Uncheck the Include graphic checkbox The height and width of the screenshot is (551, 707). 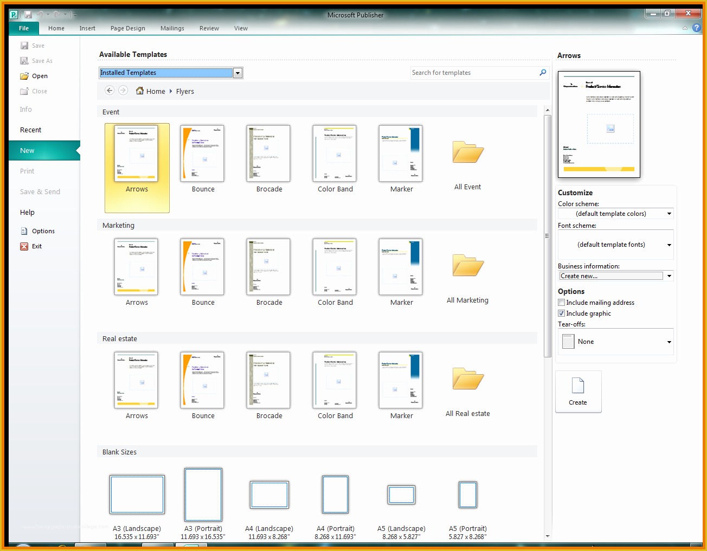click(562, 313)
